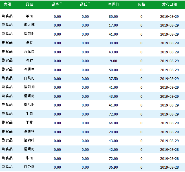The image size is (185, 172).
Task: Select 精猪肉 in the 43.00 row
Action: point(29,96)
